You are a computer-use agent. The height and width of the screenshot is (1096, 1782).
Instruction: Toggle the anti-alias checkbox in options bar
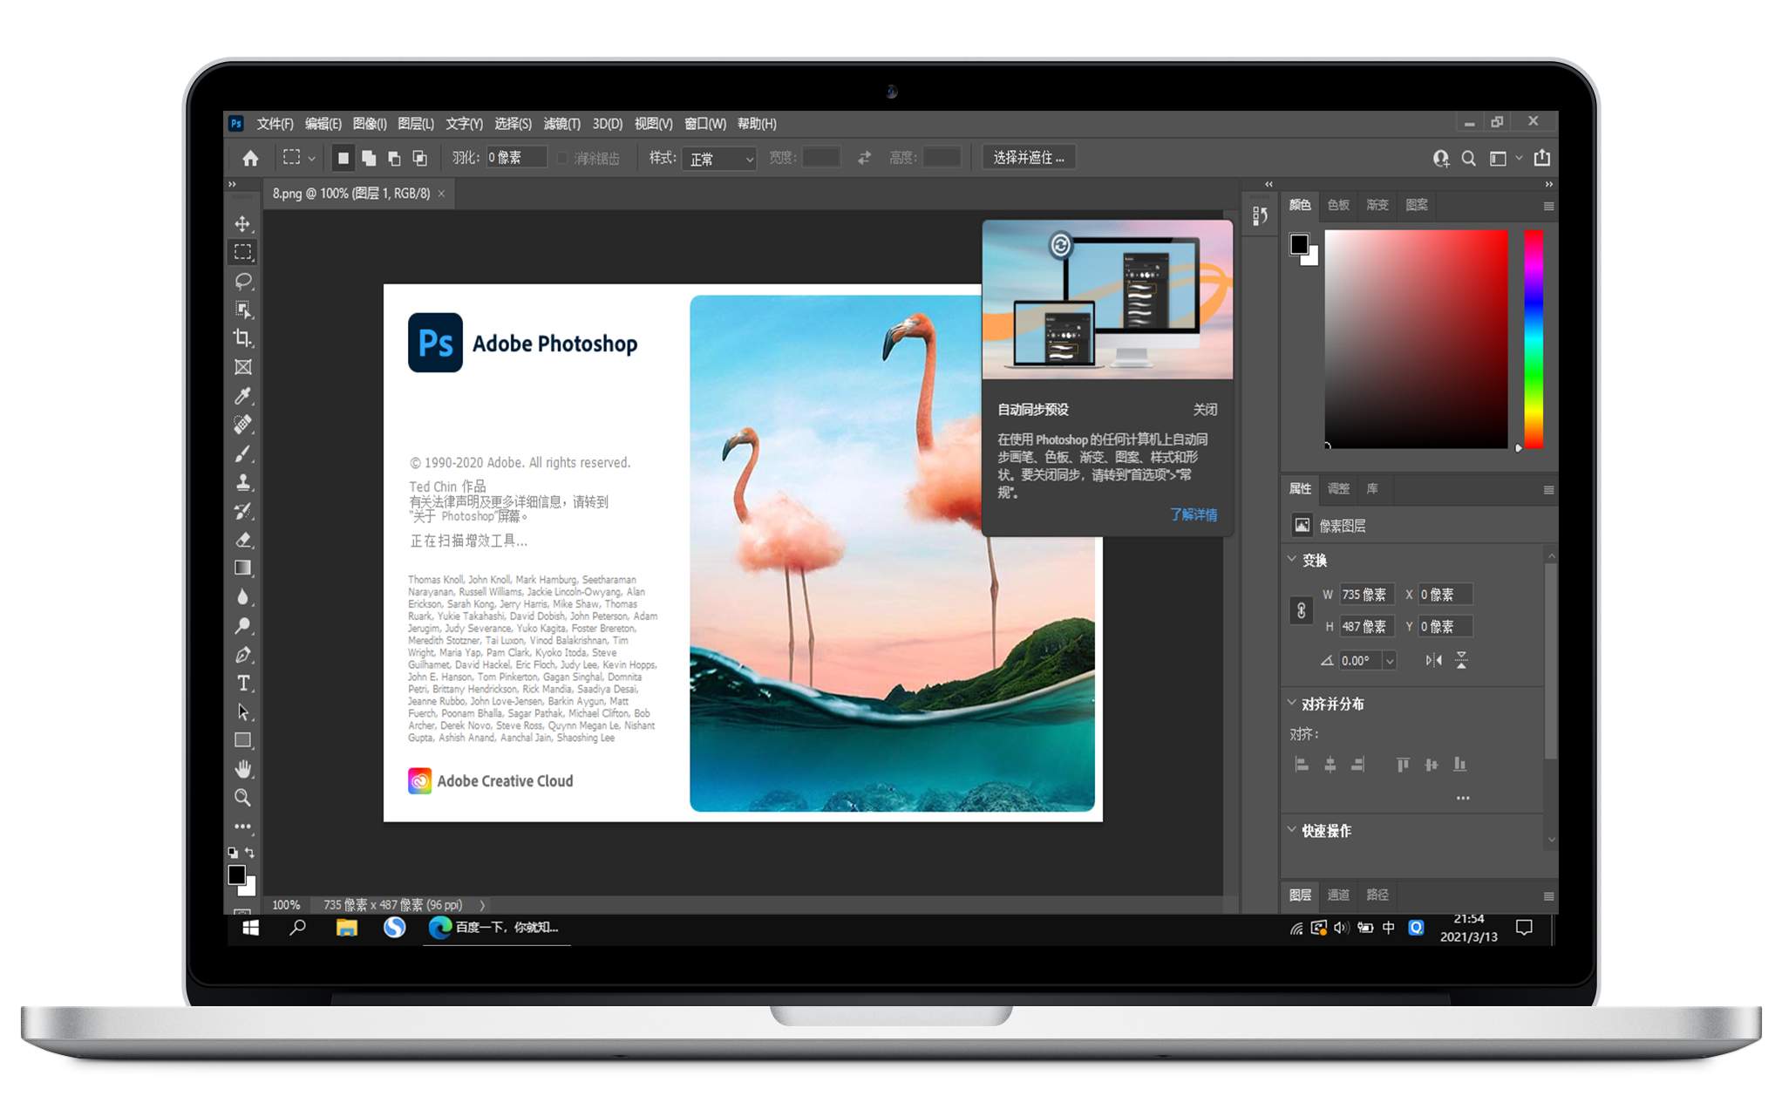click(x=562, y=158)
